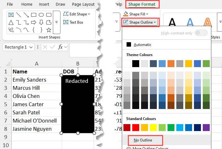Screen dimensions: 222x149
Task: Open the Page Layout tab
Action: click(83, 4)
